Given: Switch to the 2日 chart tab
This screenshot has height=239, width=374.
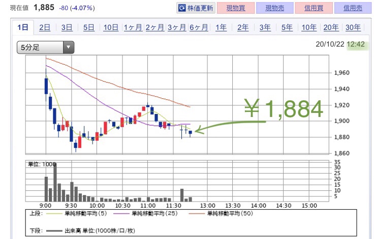Looking at the screenshot, I should click(x=45, y=27).
